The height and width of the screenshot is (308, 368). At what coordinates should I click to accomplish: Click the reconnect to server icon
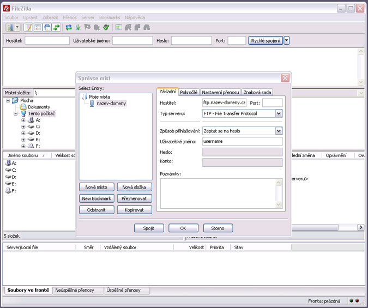(106, 27)
